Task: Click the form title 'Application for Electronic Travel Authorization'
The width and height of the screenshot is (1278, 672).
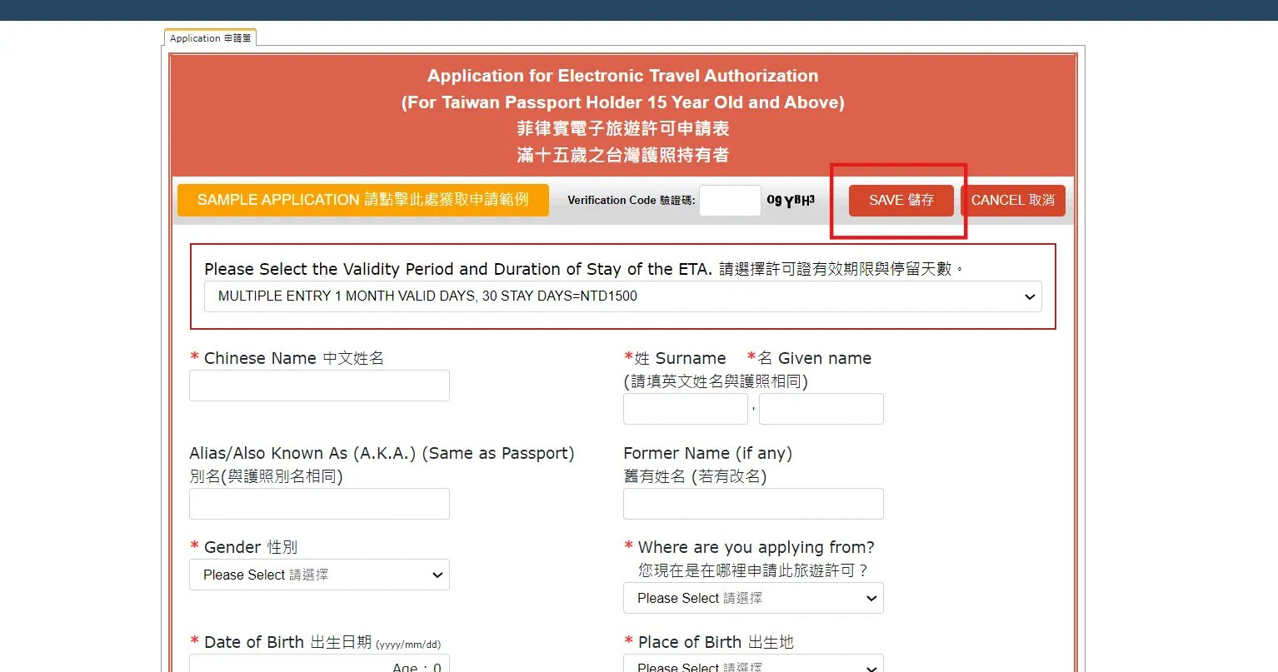Action: [623, 76]
